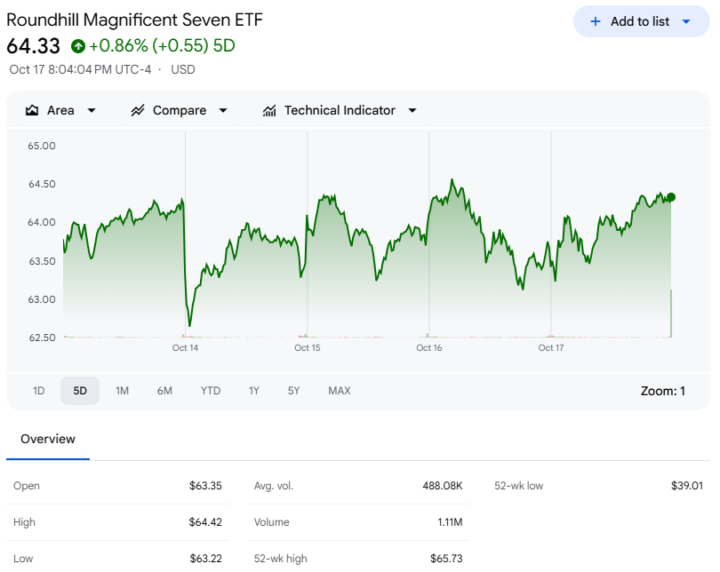Switch chart to 1M range
The height and width of the screenshot is (572, 720).
click(x=122, y=391)
